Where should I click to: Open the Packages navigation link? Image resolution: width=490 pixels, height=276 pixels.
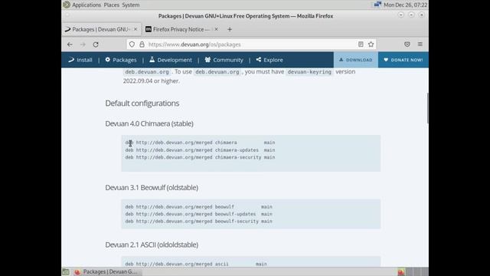(121, 60)
